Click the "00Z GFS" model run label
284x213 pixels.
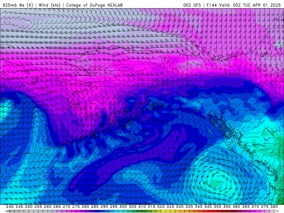click(192, 5)
